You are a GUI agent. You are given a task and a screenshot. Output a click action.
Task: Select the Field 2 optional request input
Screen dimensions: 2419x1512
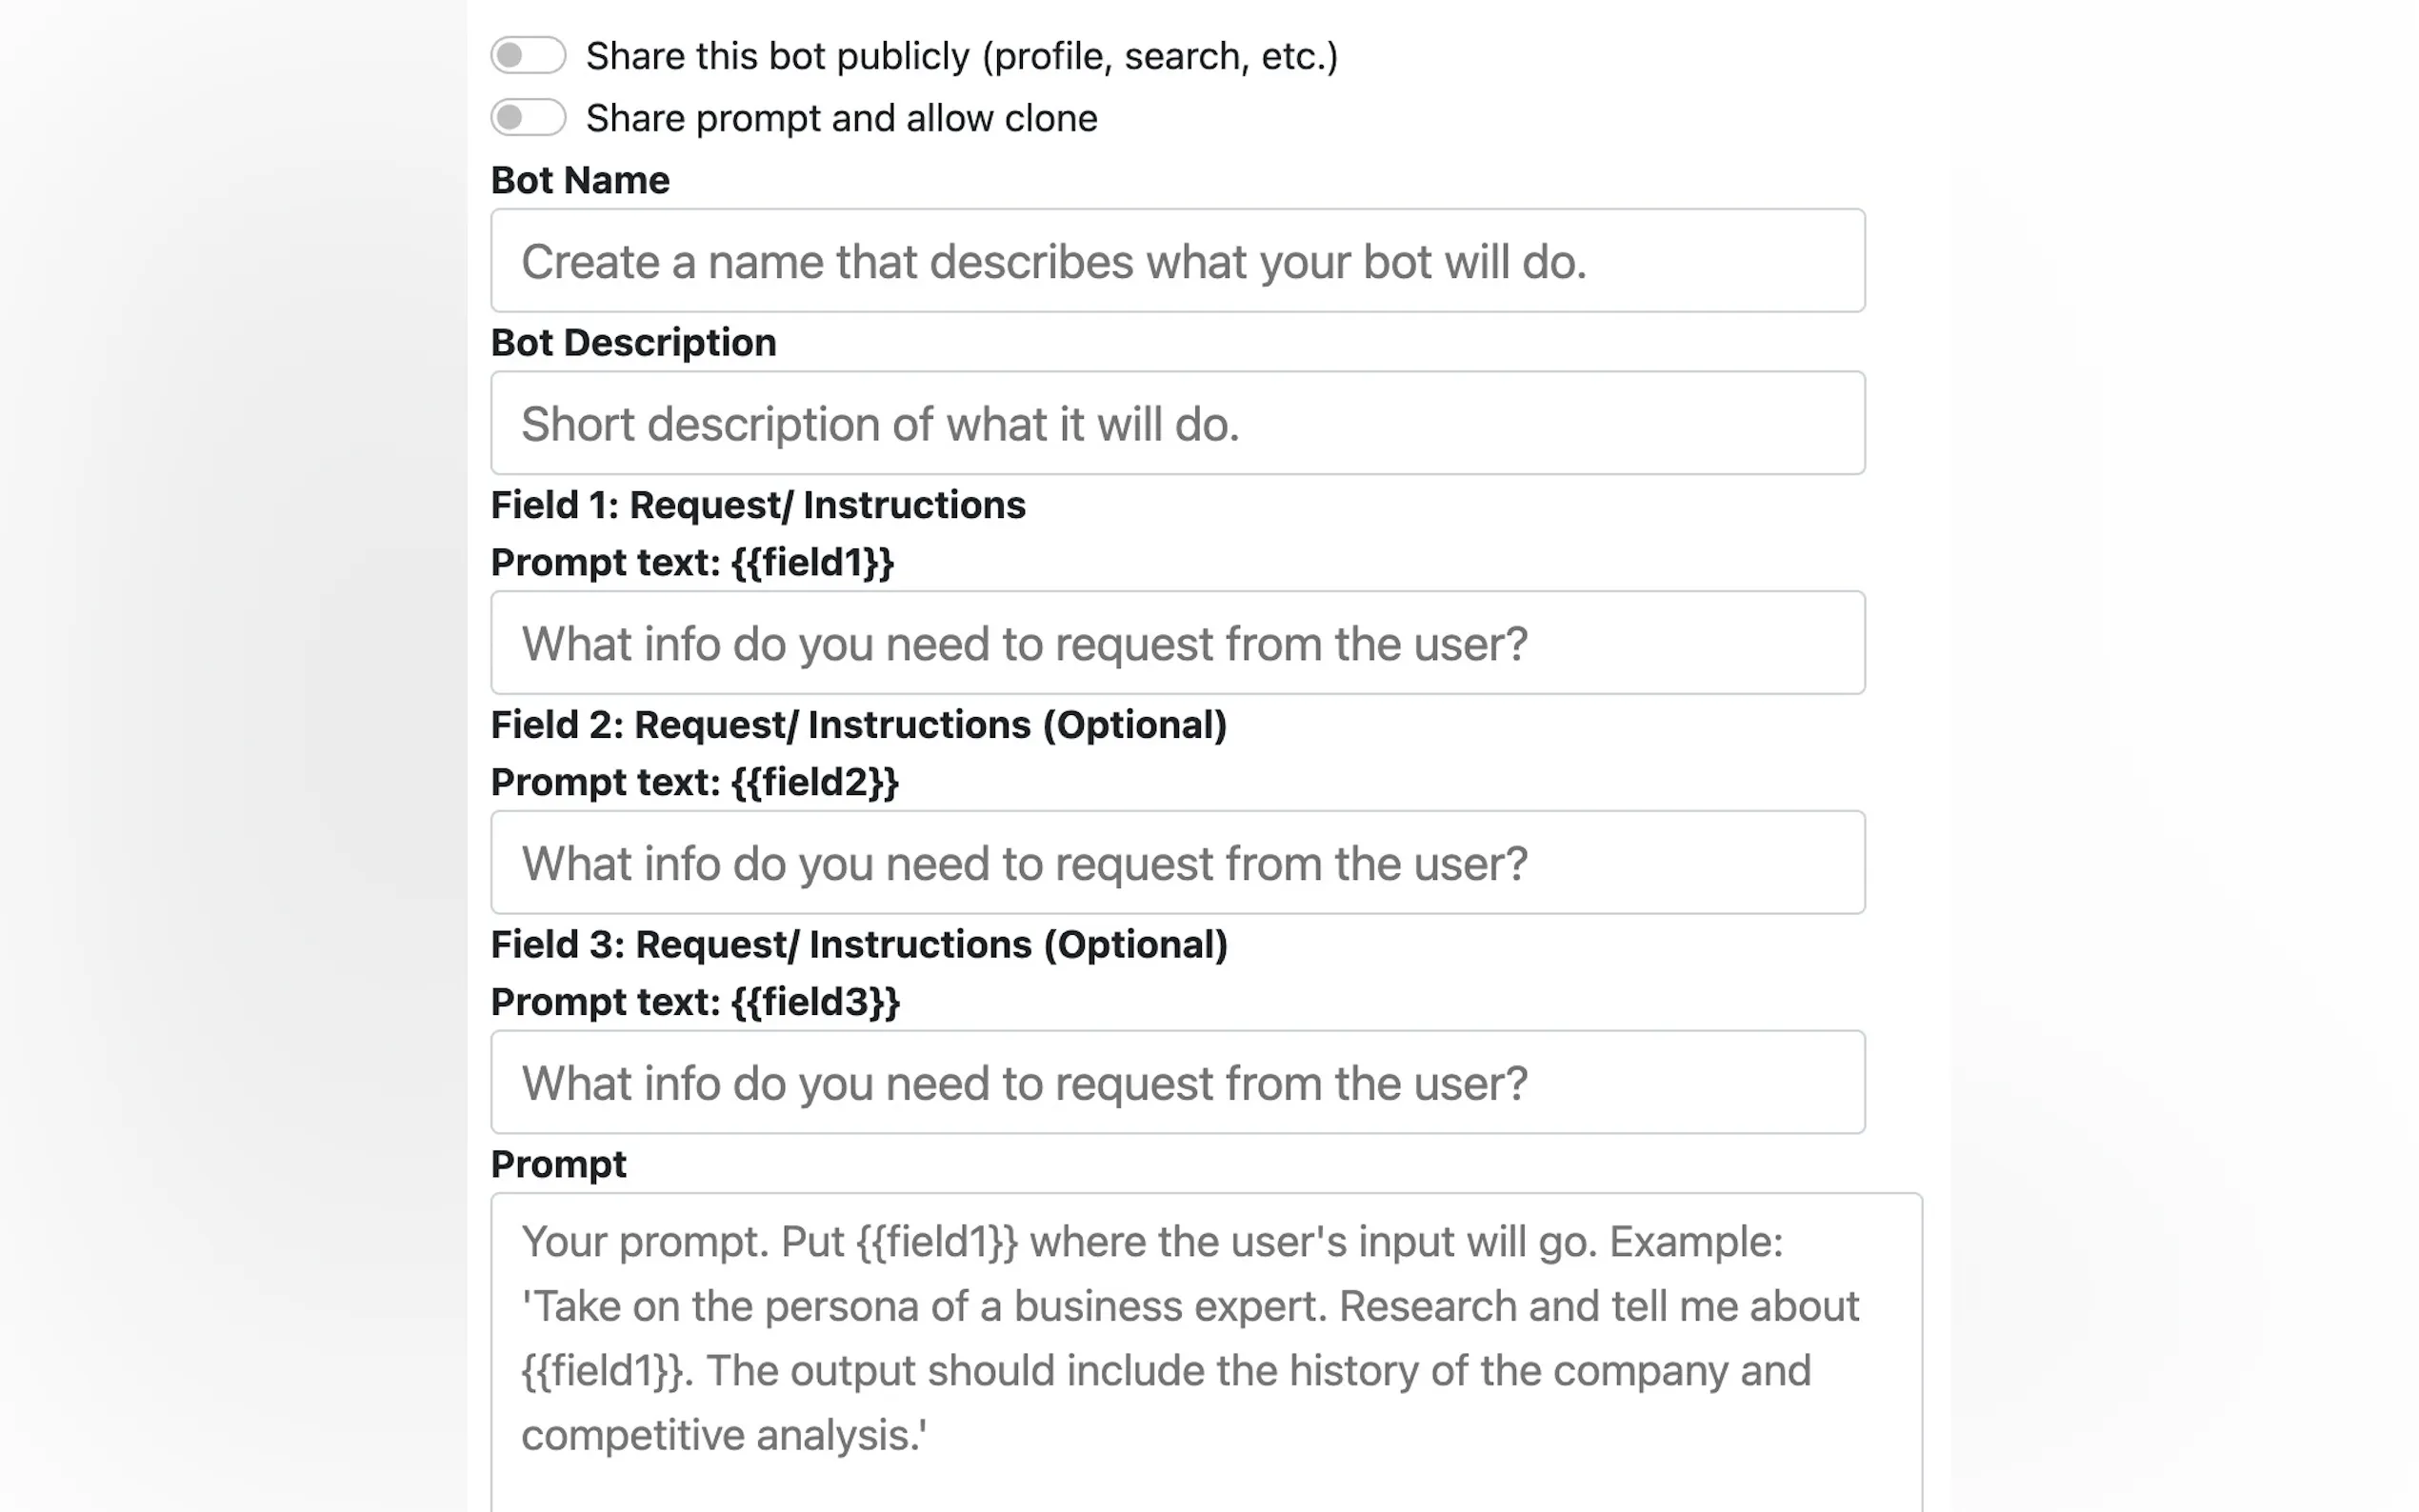(x=1177, y=863)
